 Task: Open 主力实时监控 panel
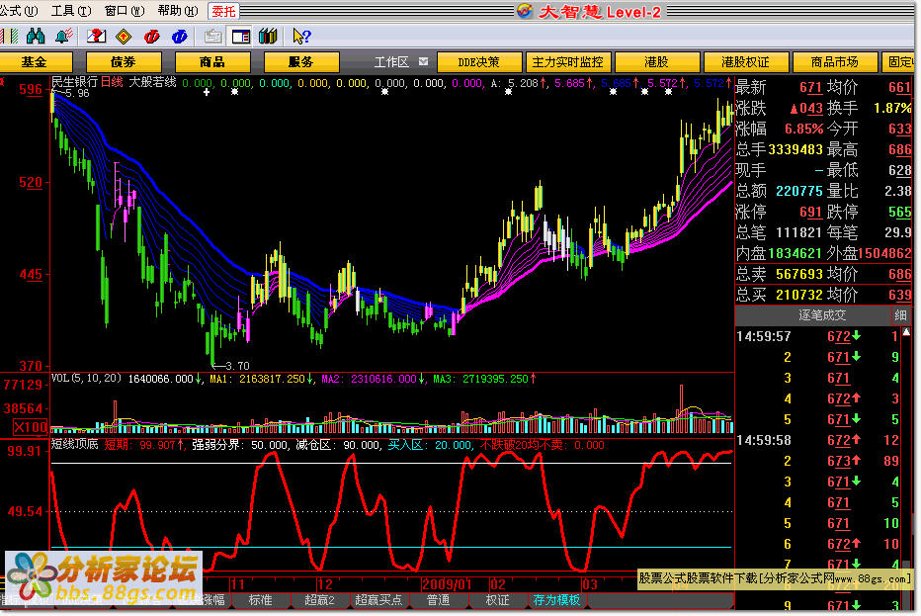pyautogui.click(x=568, y=61)
